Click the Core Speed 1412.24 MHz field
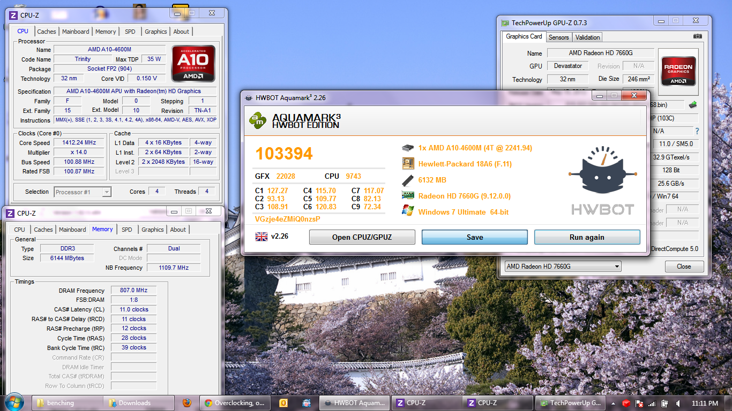Screen dimensions: 732x411 [80, 143]
